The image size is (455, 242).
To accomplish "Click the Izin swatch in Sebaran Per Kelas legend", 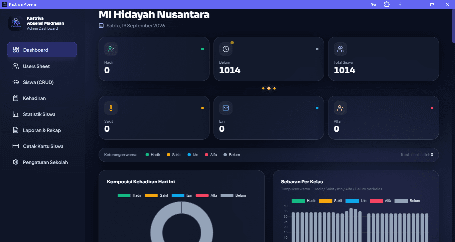I will (352, 201).
